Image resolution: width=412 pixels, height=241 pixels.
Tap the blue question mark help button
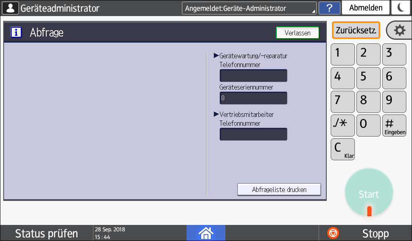[x=329, y=8]
